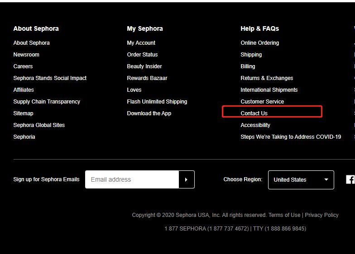
Task: Click the Contact Us link
Action: (254, 113)
